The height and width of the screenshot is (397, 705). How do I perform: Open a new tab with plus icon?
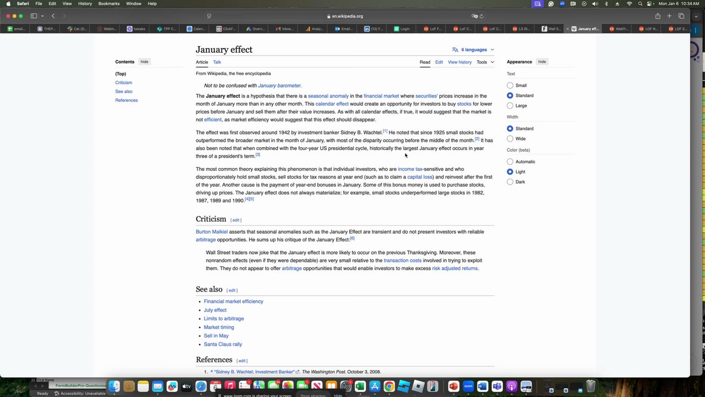tap(669, 16)
